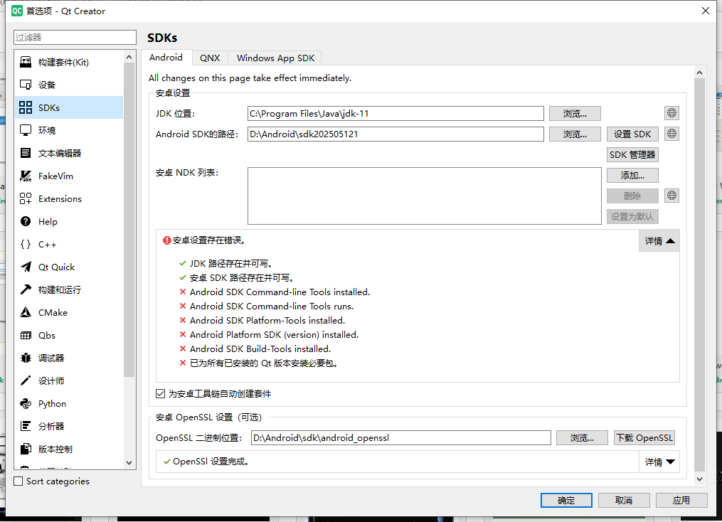This screenshot has width=722, height=522.
Task: Click the Help question mark icon
Action: pos(26,221)
